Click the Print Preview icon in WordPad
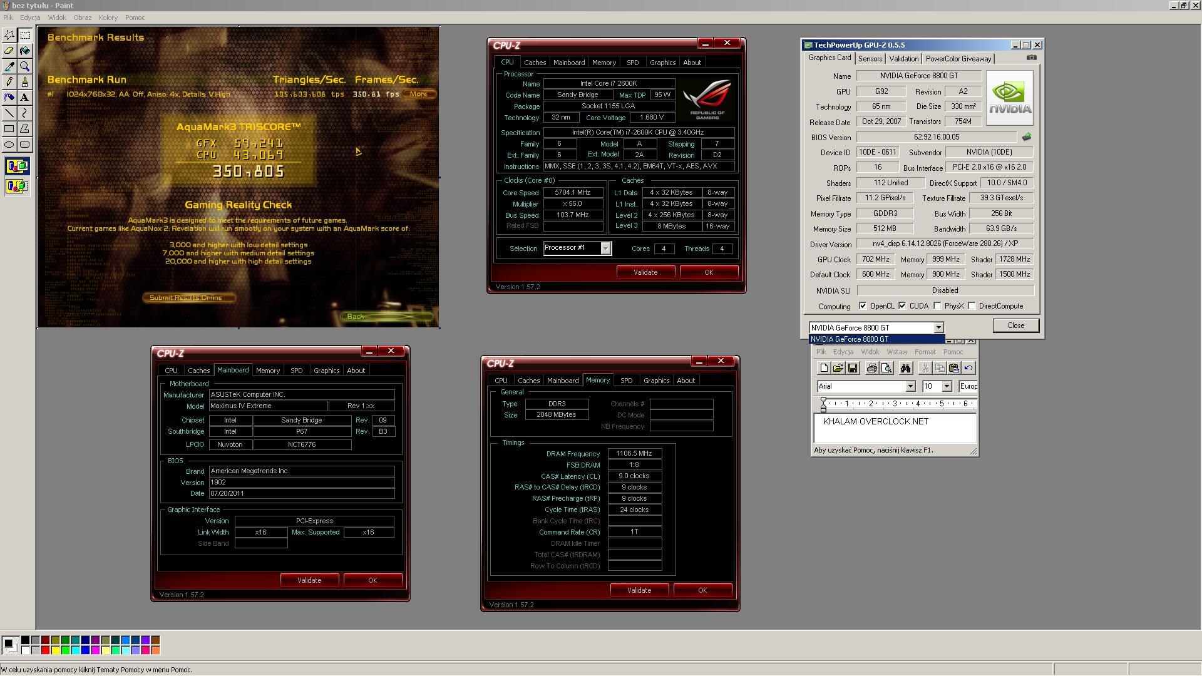The width and height of the screenshot is (1202, 676). click(x=886, y=368)
